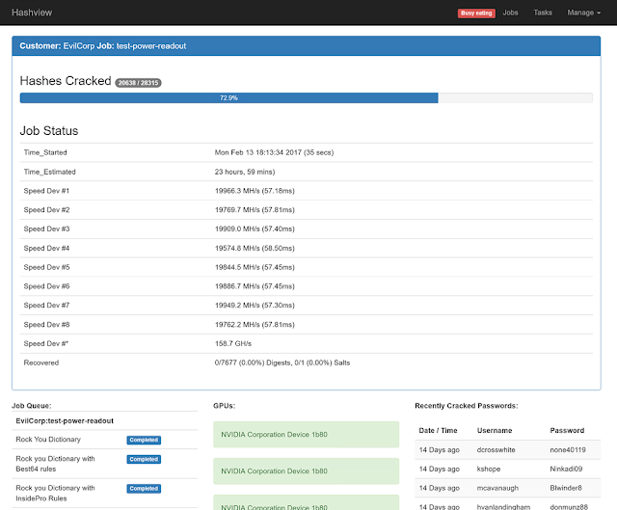Click the Customer EvilCorp job panel header

[x=307, y=46]
